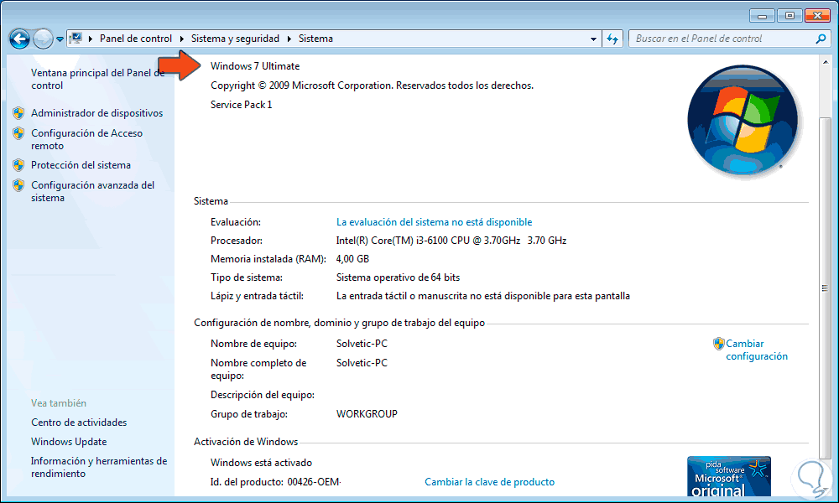Select the Service Pack 1 text
The image size is (839, 503).
[x=242, y=104]
